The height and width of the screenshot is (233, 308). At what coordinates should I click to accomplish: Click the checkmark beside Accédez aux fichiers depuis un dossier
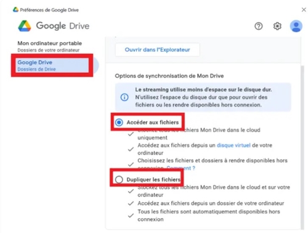(x=131, y=203)
